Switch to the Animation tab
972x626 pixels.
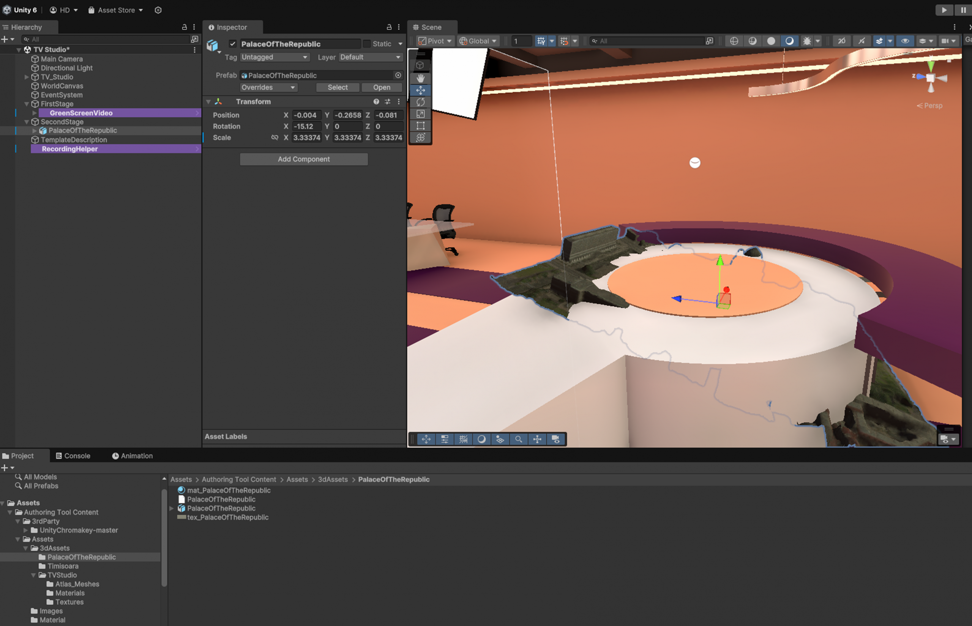tap(133, 456)
